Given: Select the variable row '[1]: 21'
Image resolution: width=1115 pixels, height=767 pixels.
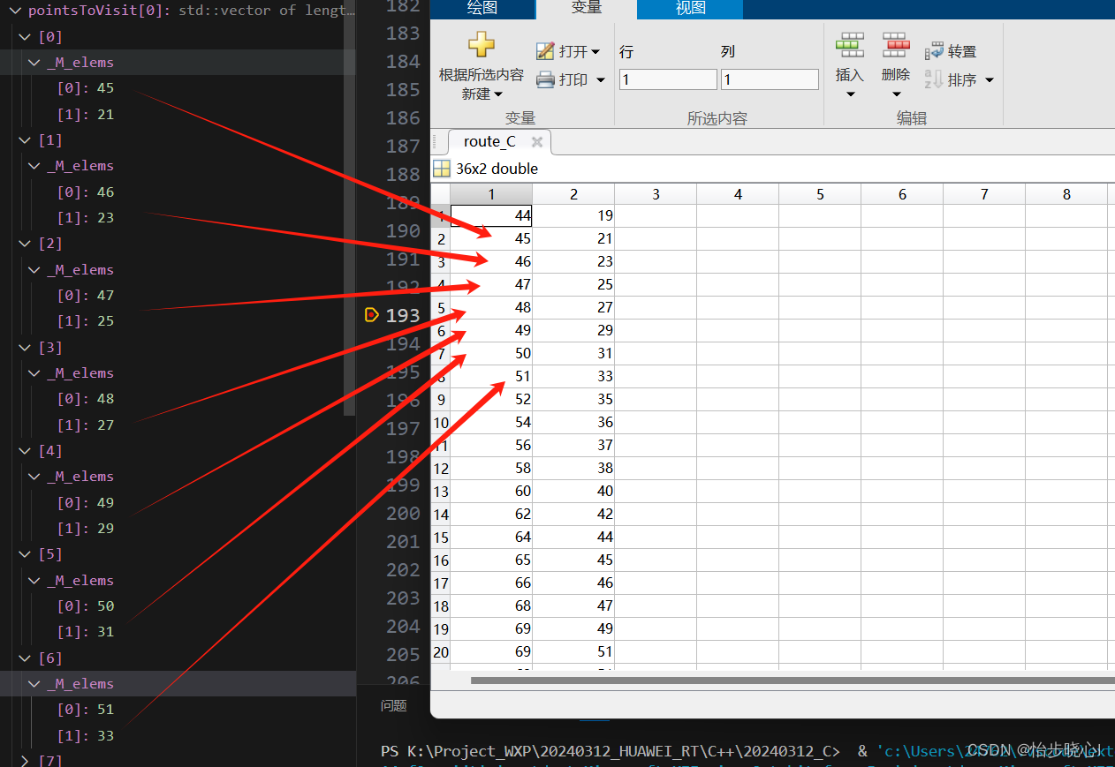Looking at the screenshot, I should tap(177, 115).
